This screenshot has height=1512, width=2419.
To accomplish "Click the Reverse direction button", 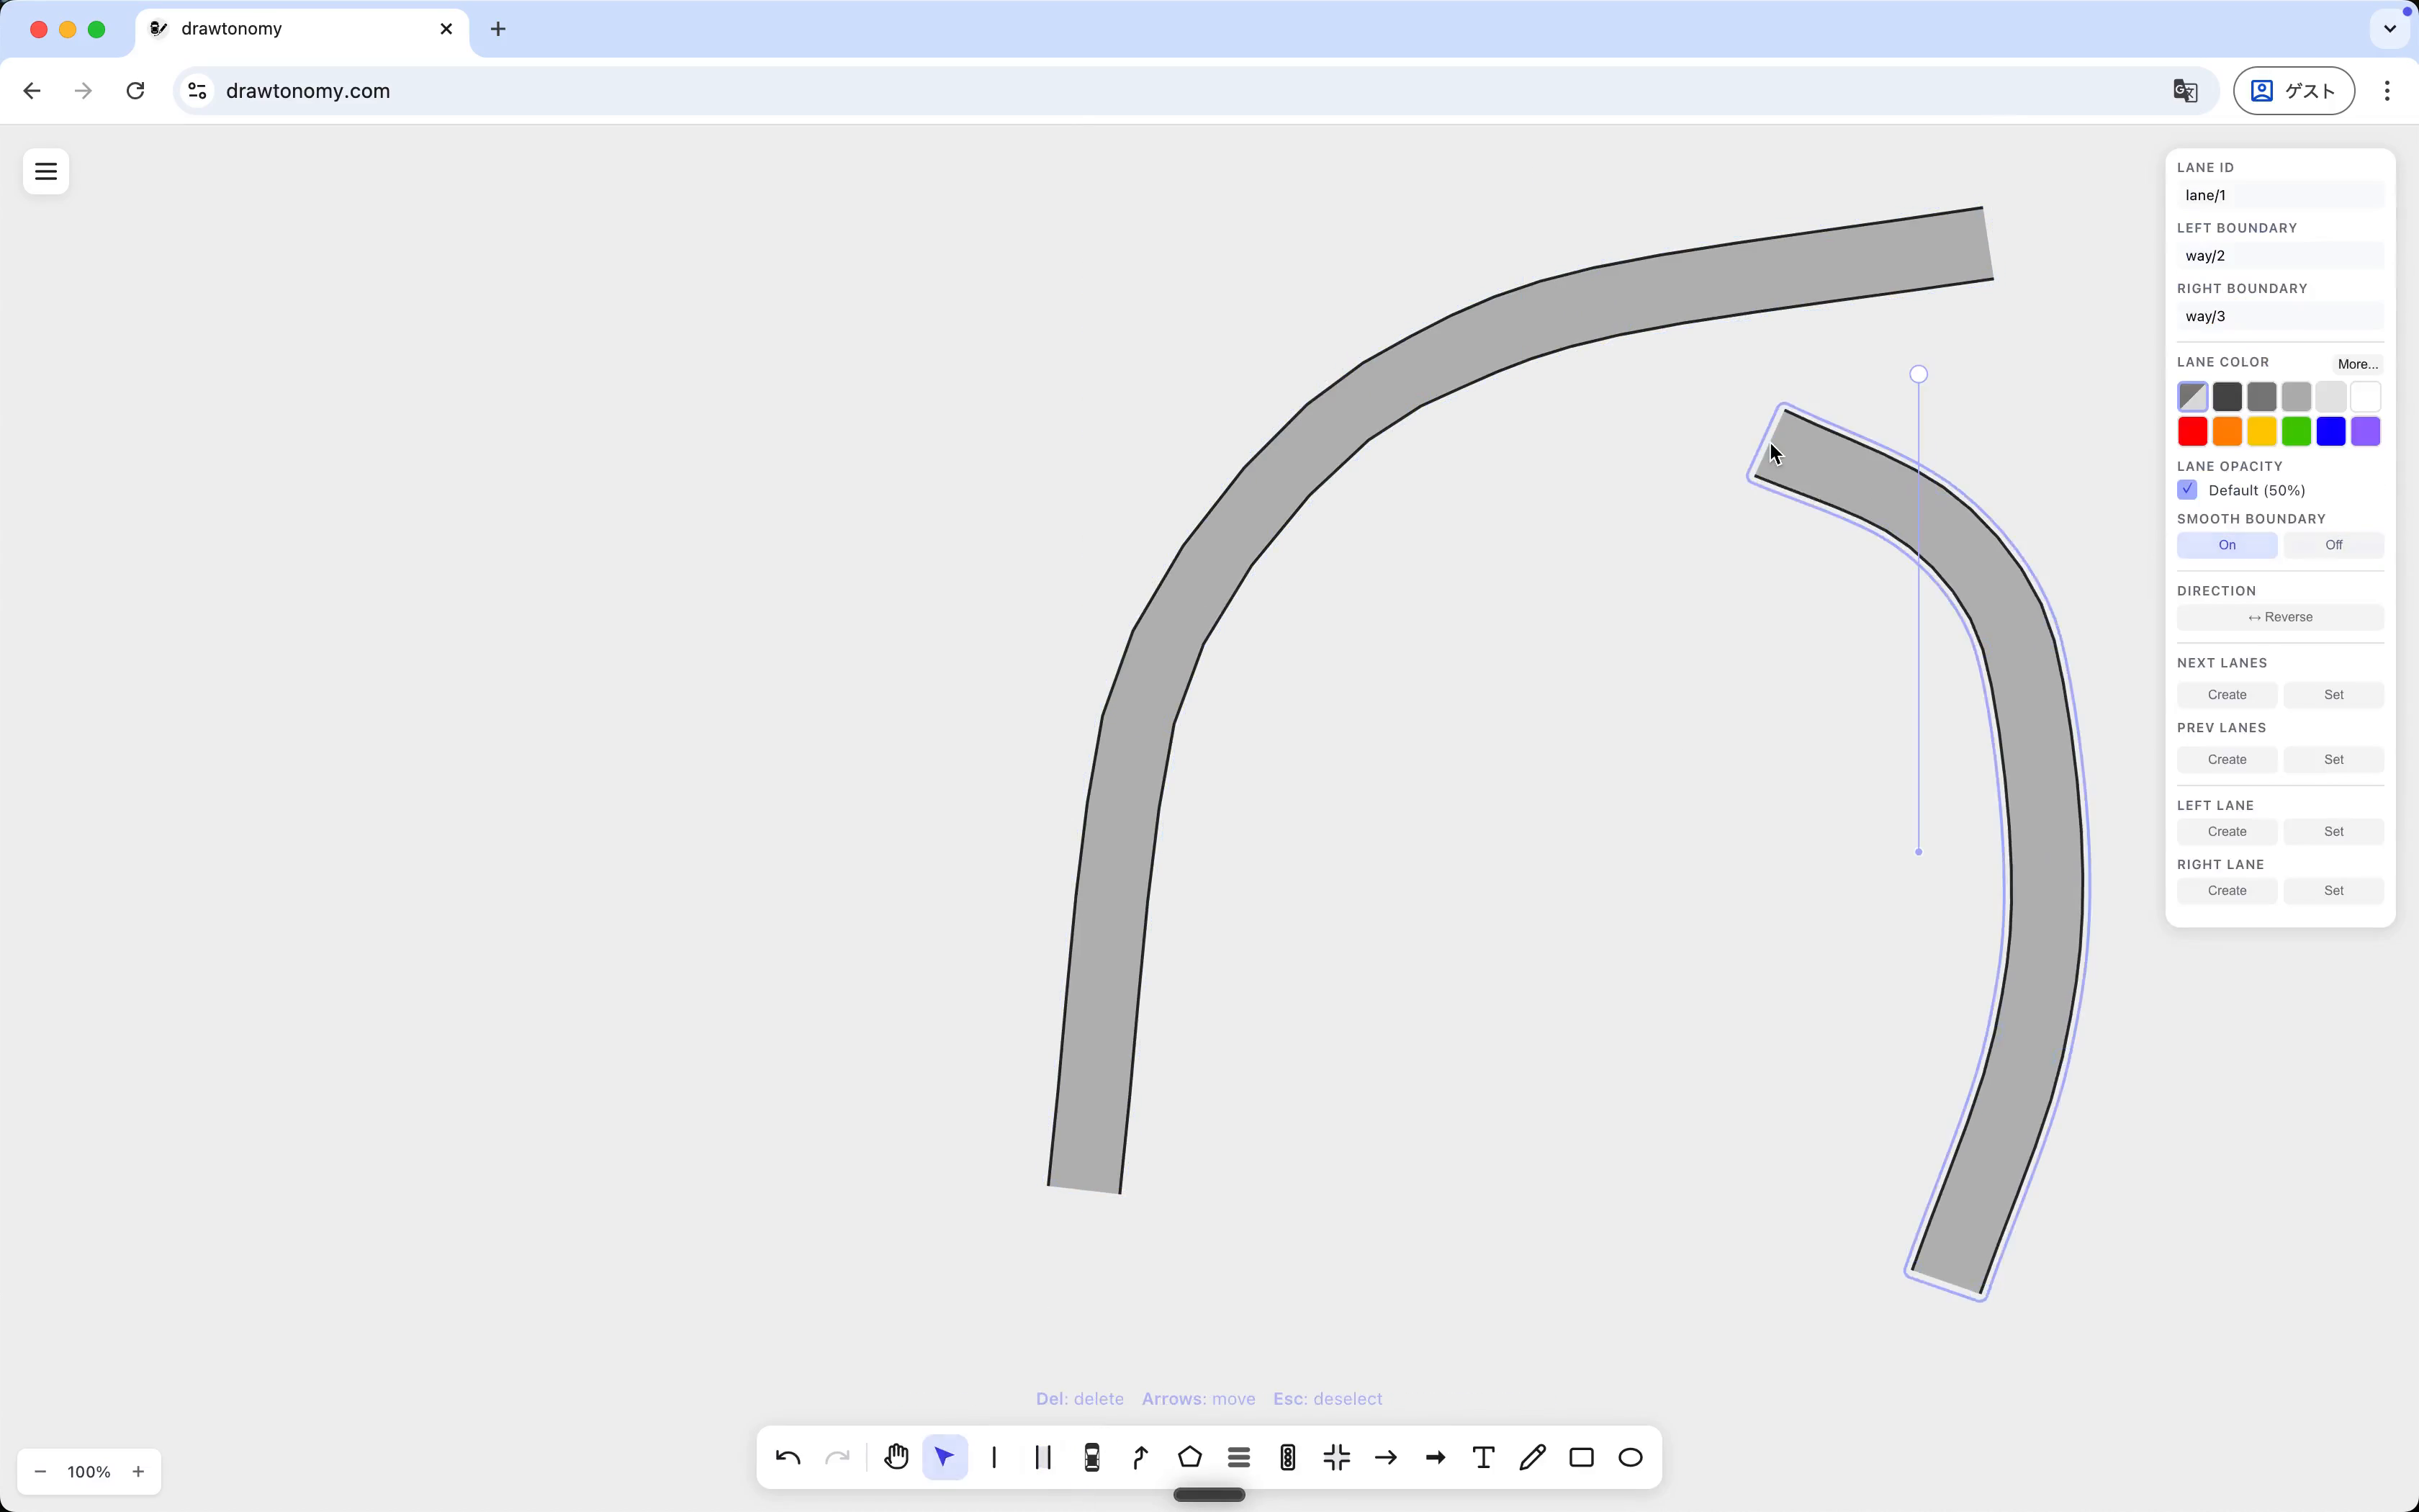I will 2280,617.
